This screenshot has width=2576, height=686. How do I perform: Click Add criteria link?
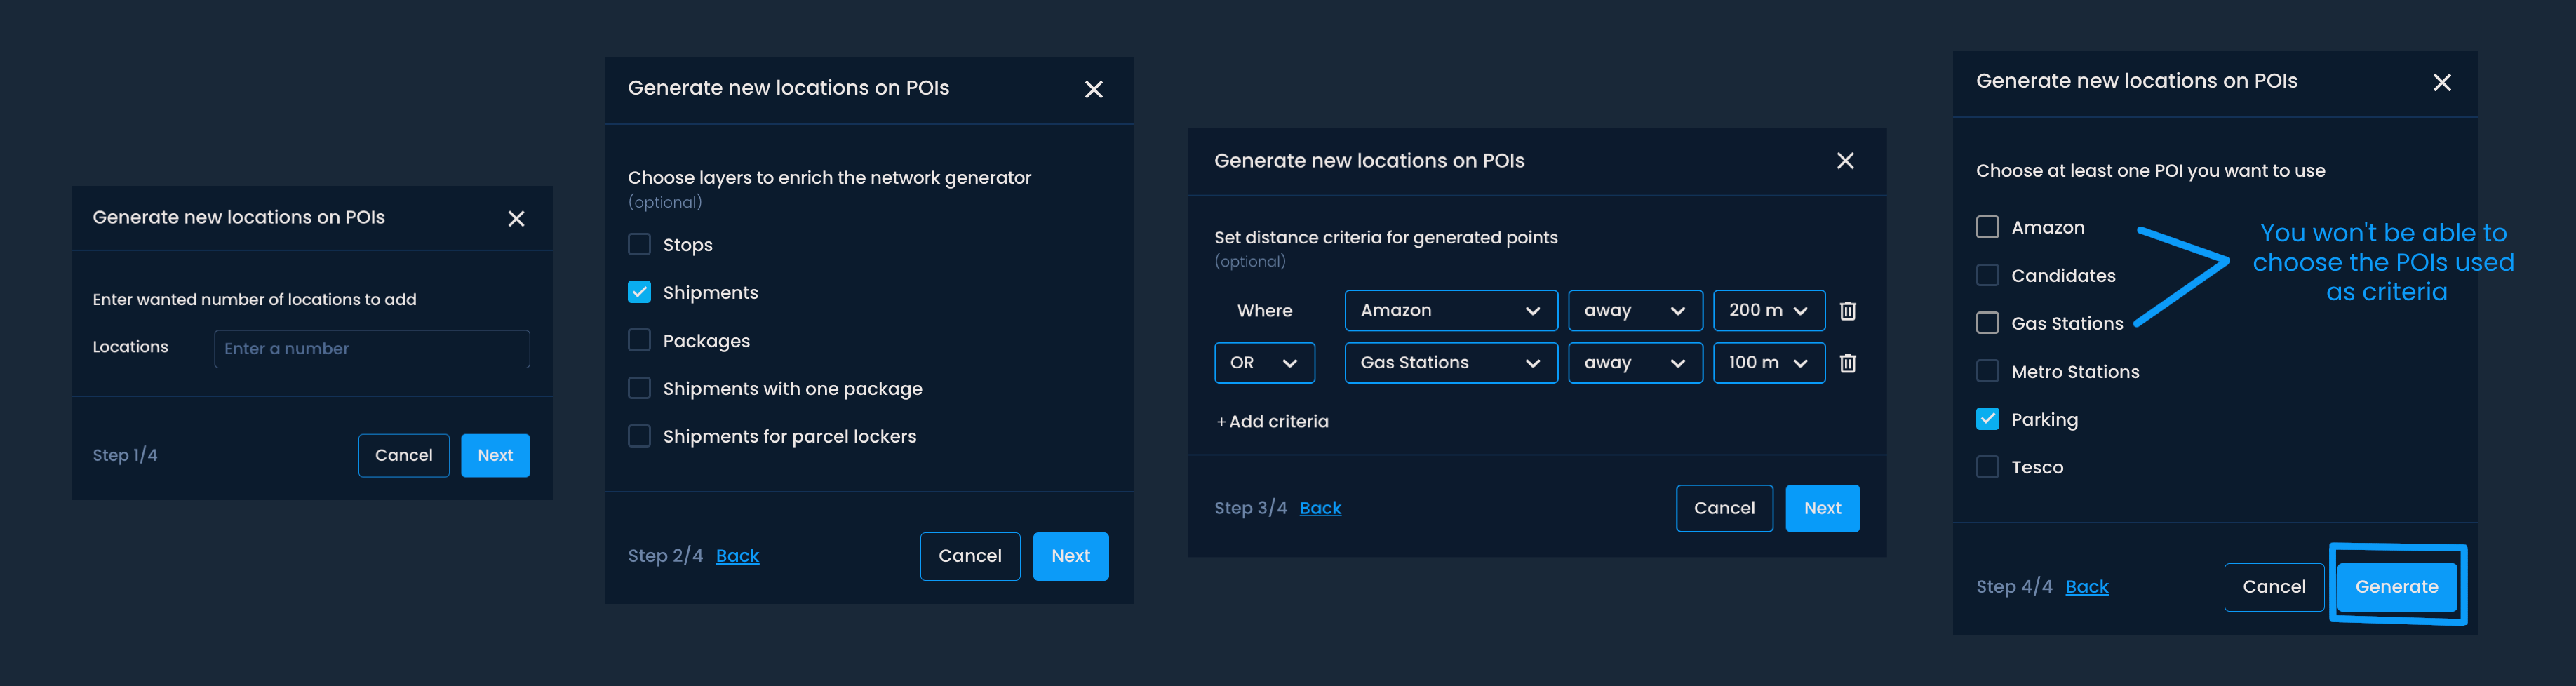1272,422
